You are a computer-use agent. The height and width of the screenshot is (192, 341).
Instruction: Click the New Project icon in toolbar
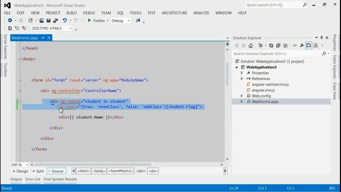pos(30,20)
